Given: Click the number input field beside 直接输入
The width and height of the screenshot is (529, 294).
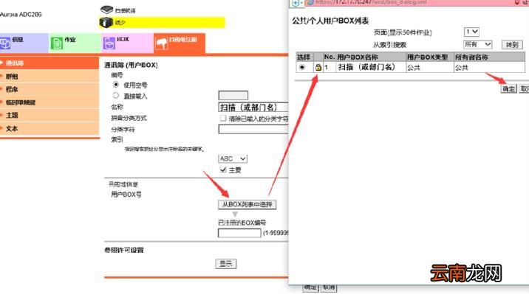Looking at the screenshot, I should click(x=233, y=96).
